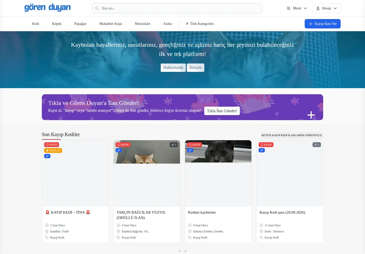Click the search magnifier icon
This screenshot has height=254, width=365.
tap(97, 8)
